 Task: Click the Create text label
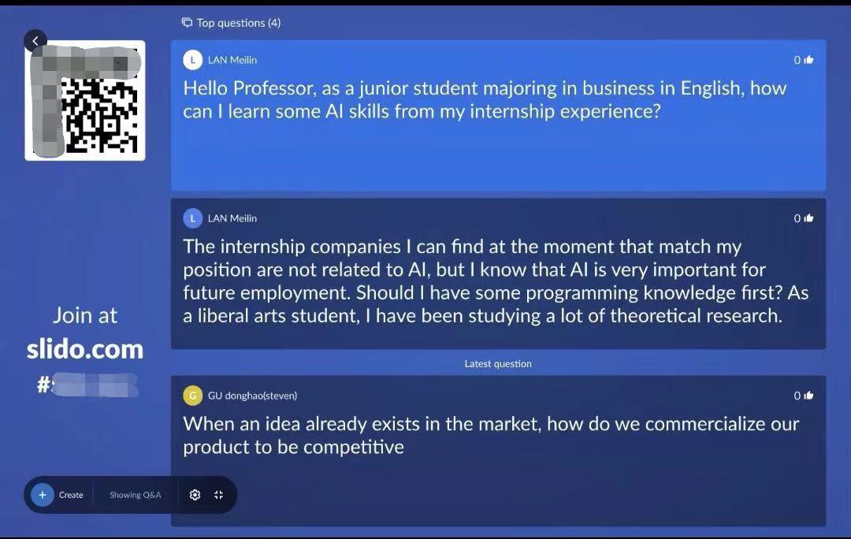(x=71, y=495)
